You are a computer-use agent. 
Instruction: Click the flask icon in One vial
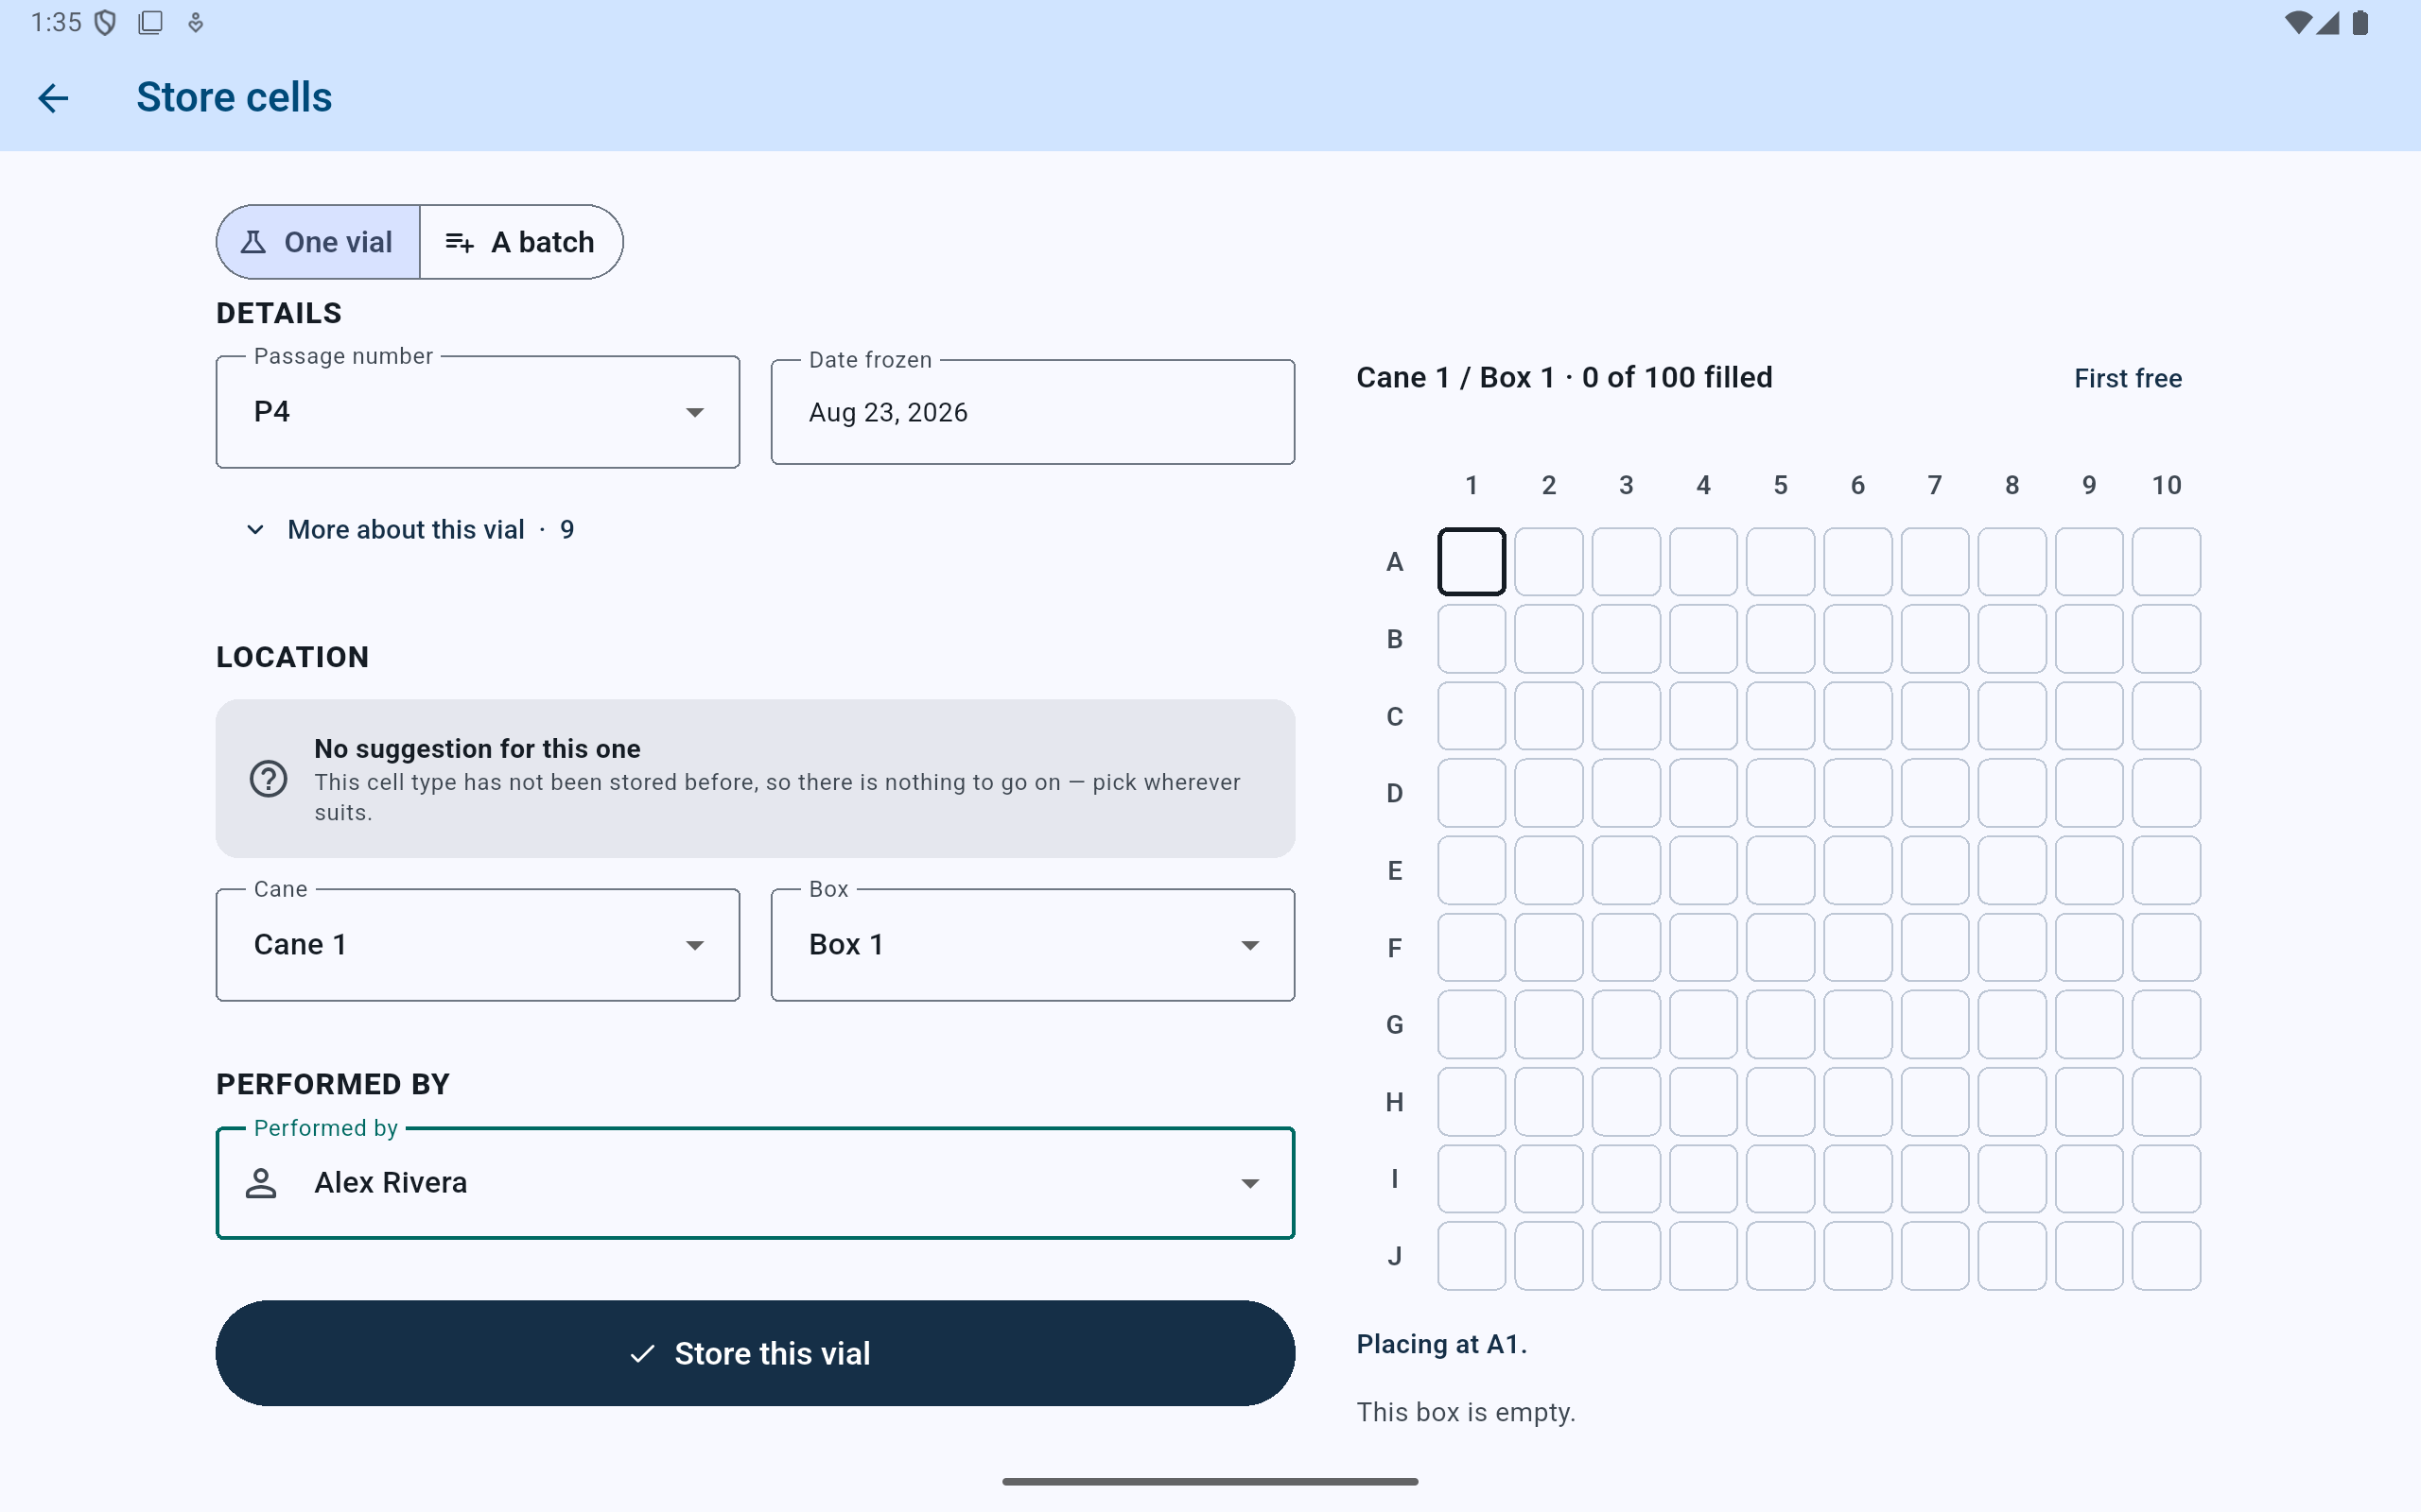pos(253,242)
